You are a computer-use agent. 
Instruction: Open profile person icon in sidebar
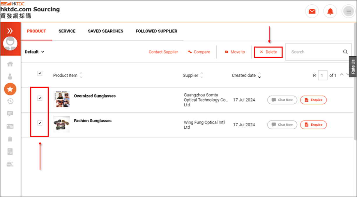click(x=10, y=77)
